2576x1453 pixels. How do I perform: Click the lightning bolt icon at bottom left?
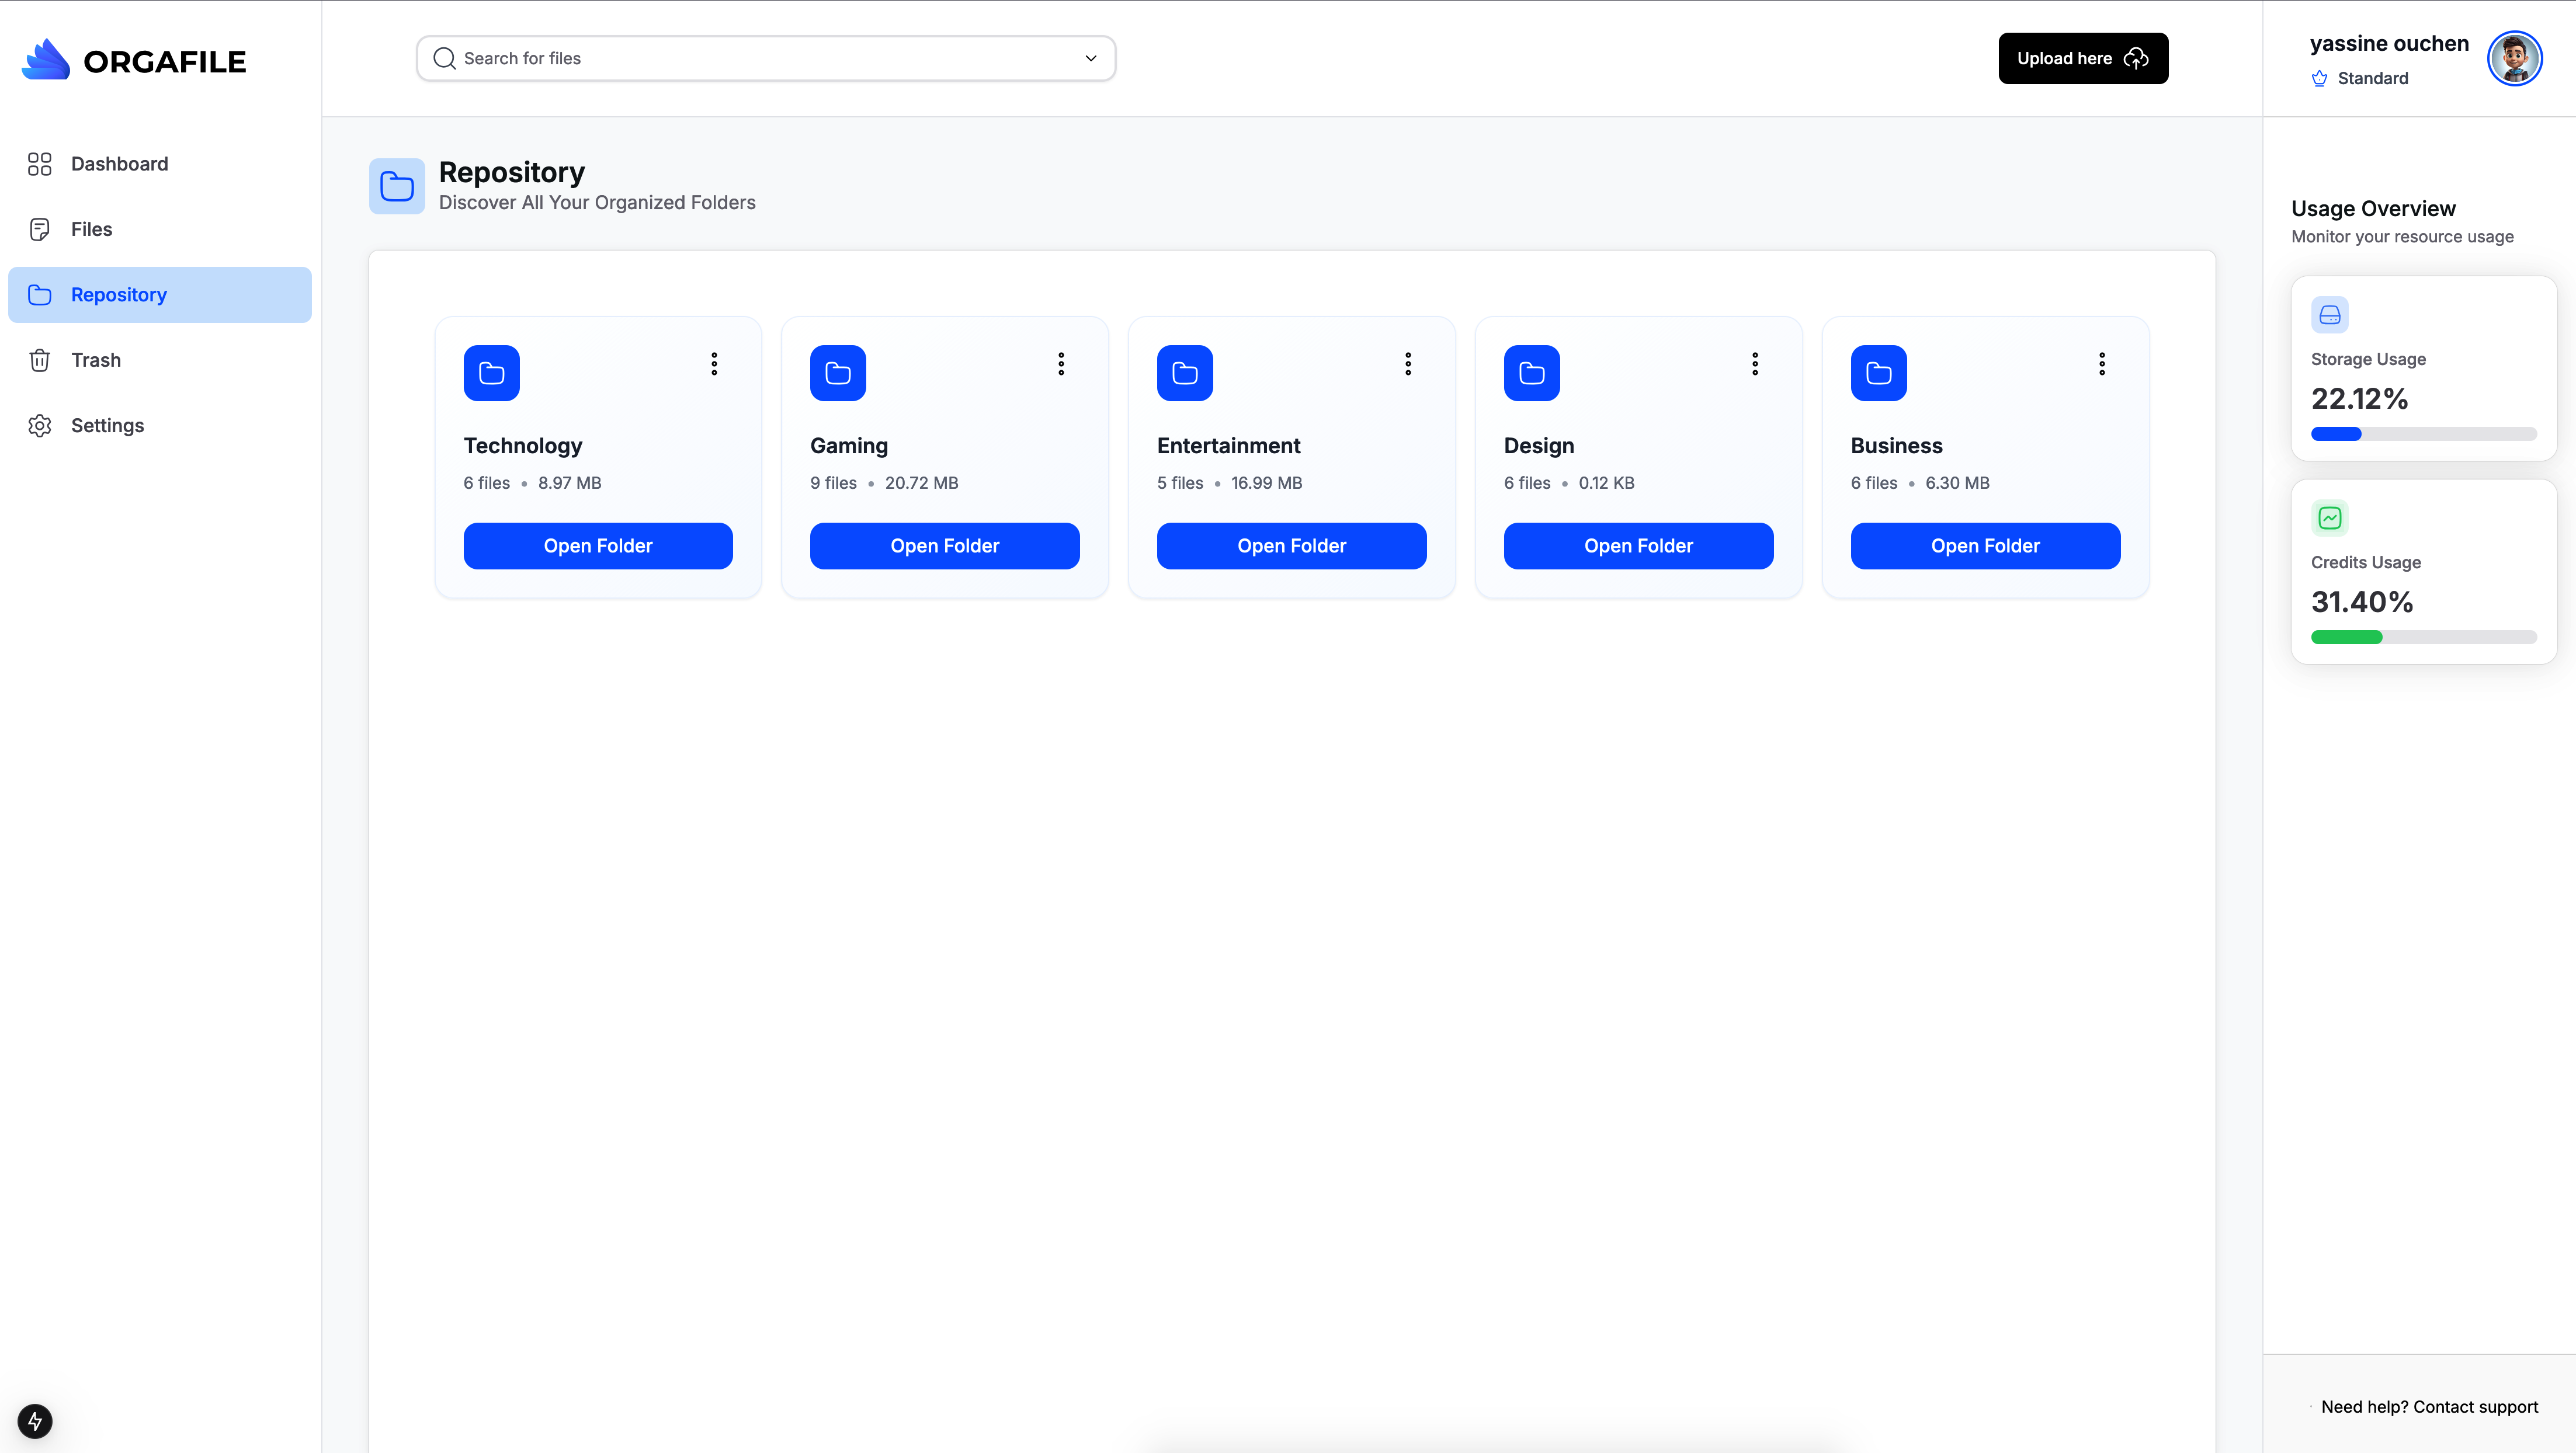coord(35,1420)
